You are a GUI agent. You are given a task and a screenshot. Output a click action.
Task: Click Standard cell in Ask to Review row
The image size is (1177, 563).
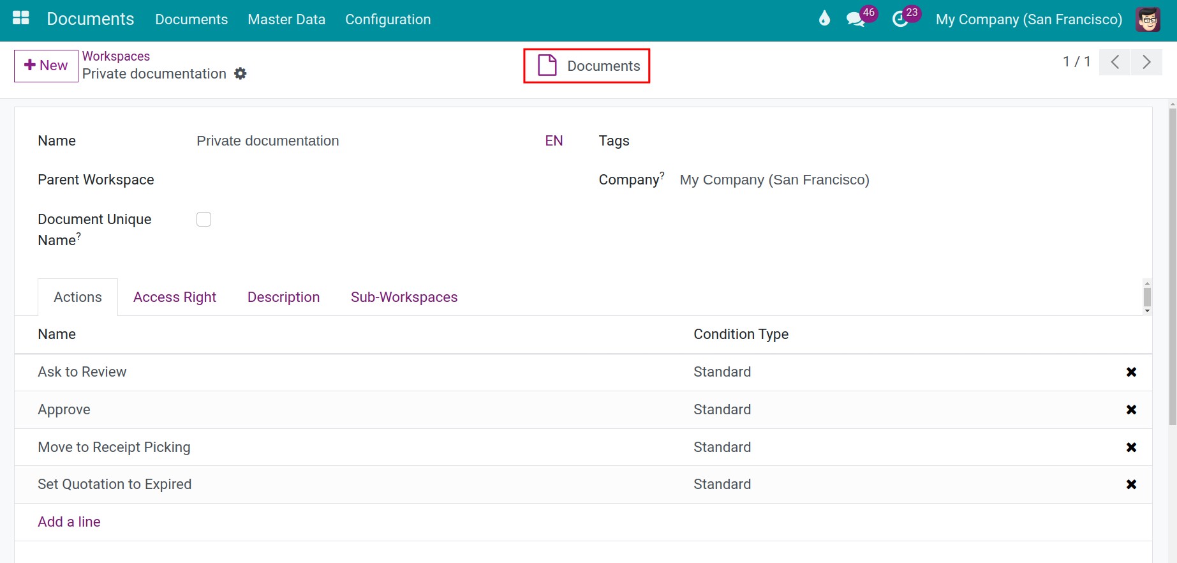722,372
